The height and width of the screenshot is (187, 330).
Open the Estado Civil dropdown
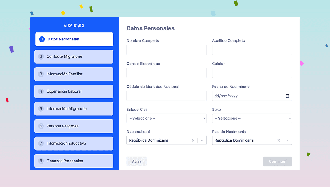pos(166,118)
